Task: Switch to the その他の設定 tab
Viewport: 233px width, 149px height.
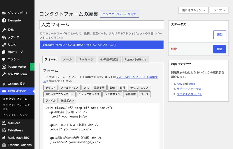Action: [x=109, y=59]
